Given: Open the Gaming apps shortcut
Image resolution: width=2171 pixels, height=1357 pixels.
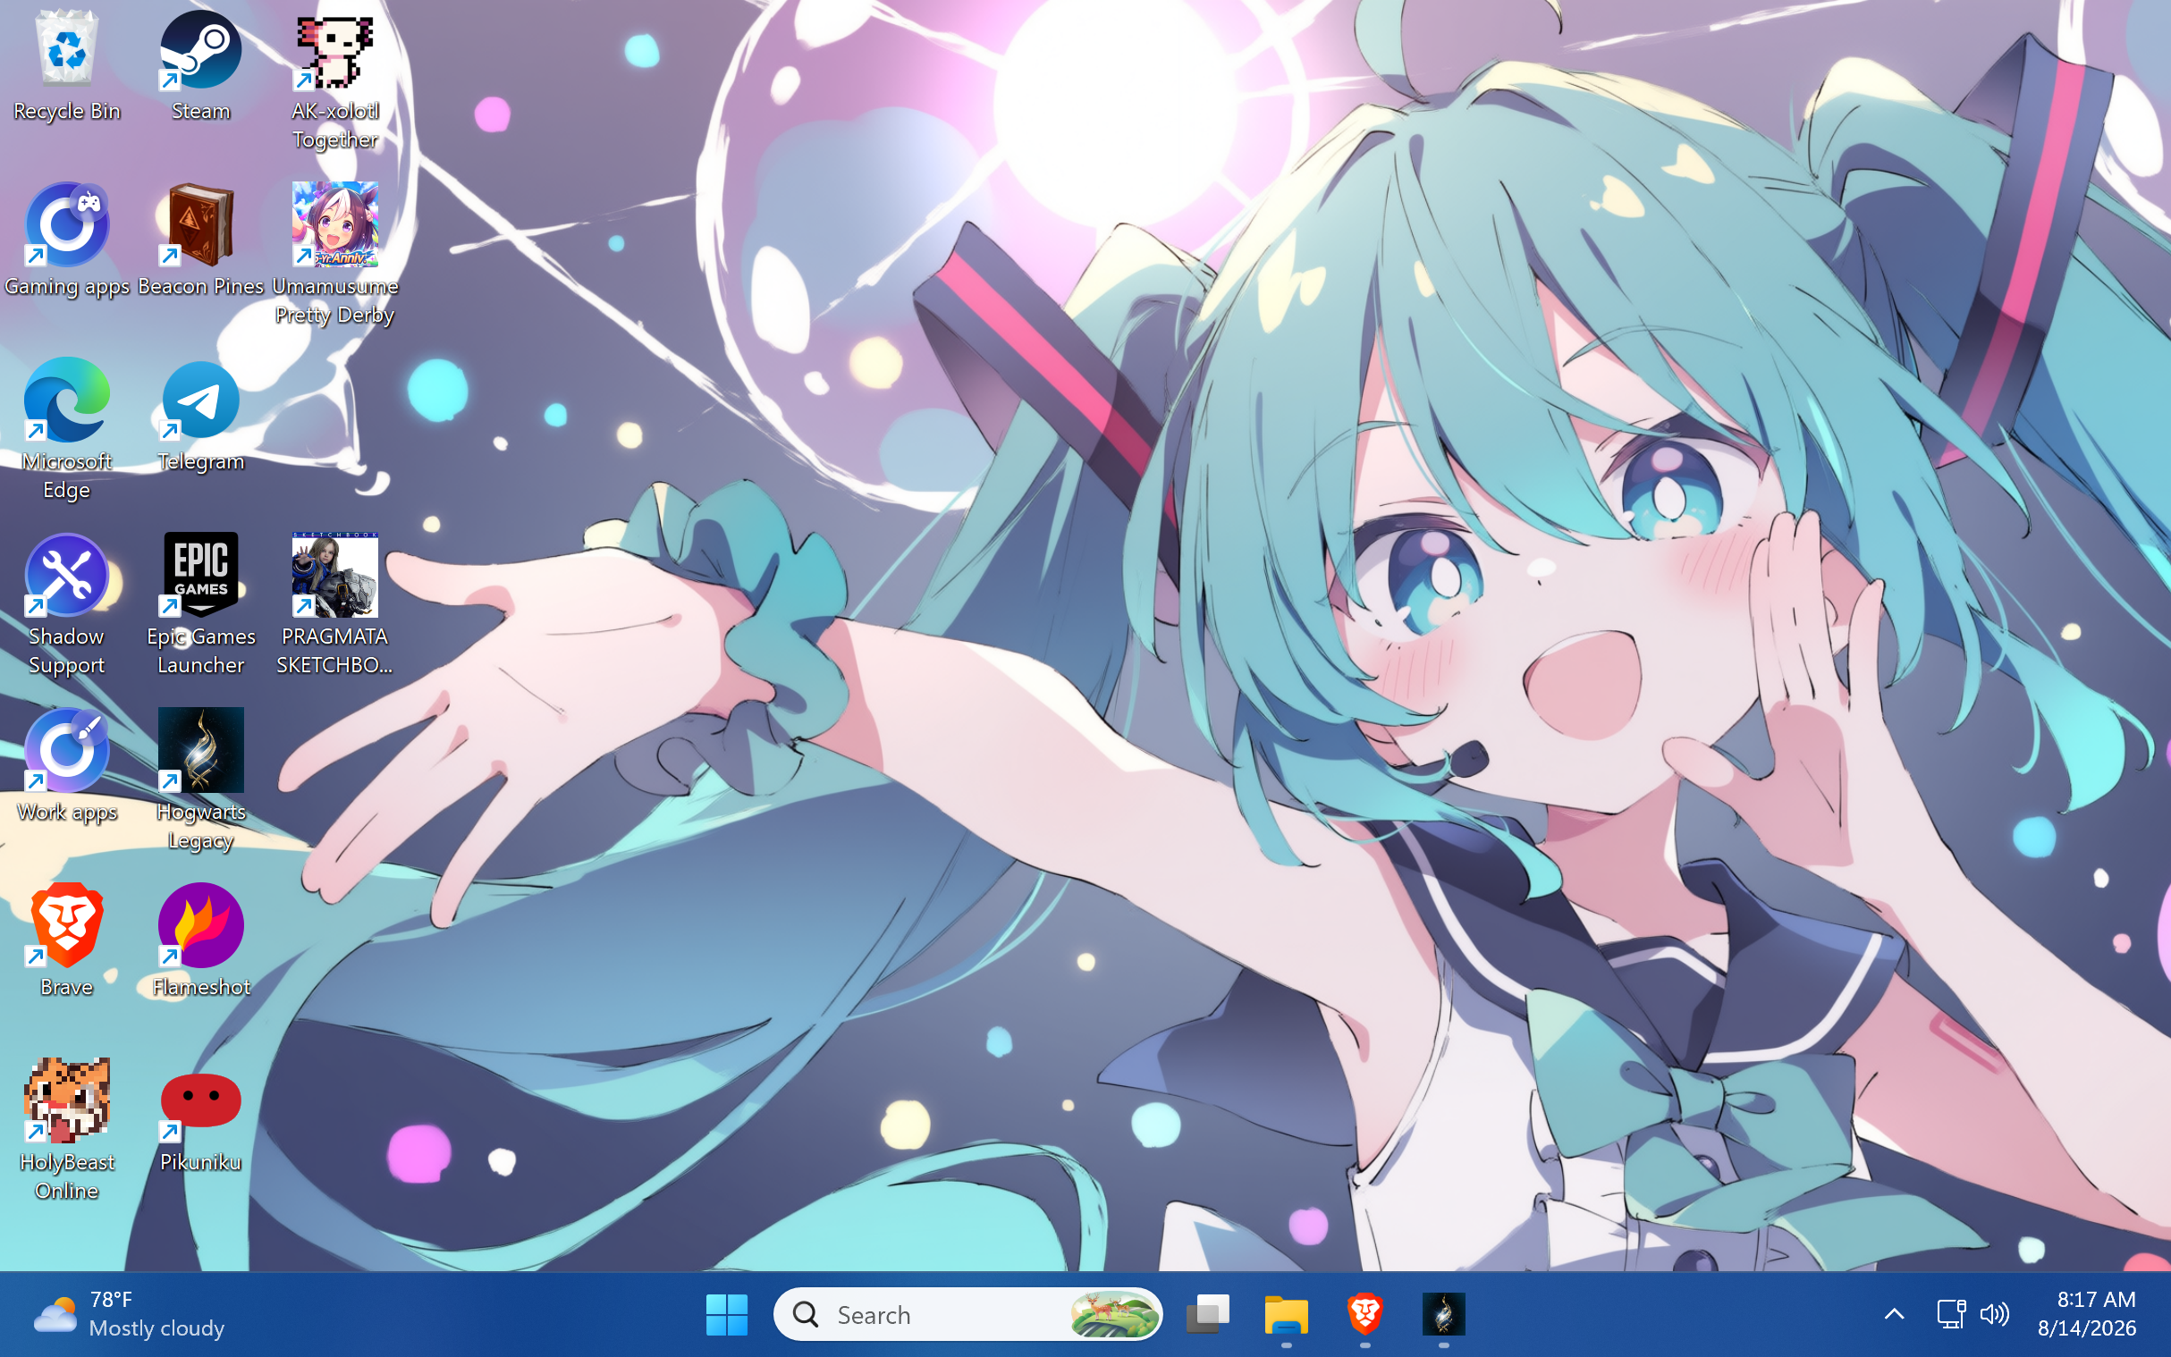Looking at the screenshot, I should click(x=66, y=240).
